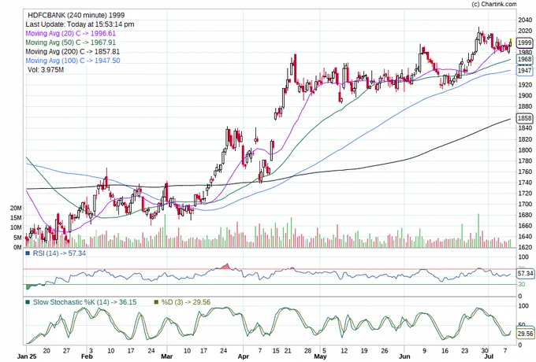The width and height of the screenshot is (536, 362).
Task: Click the 20M volume axis label
Action: click(x=16, y=208)
